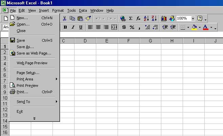Click Increase Indent icon
Screen dimensions: 223x136
[x=173, y=27]
